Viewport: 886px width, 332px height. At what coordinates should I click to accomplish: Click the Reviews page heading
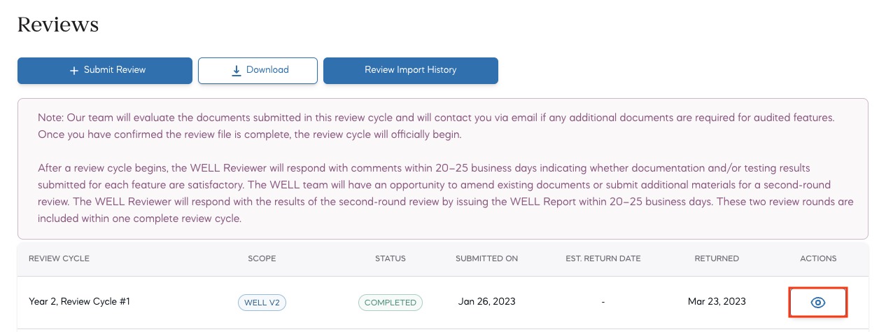coord(58,25)
